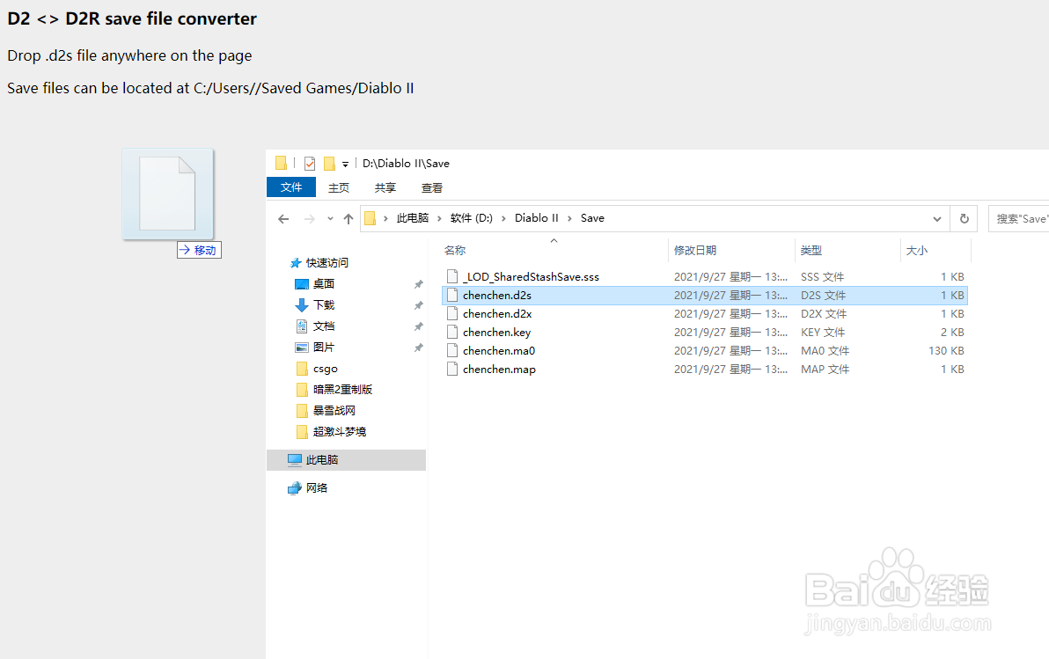The image size is (1049, 659).
Task: Open 下载 folder in the navigation pane
Action: pos(324,305)
